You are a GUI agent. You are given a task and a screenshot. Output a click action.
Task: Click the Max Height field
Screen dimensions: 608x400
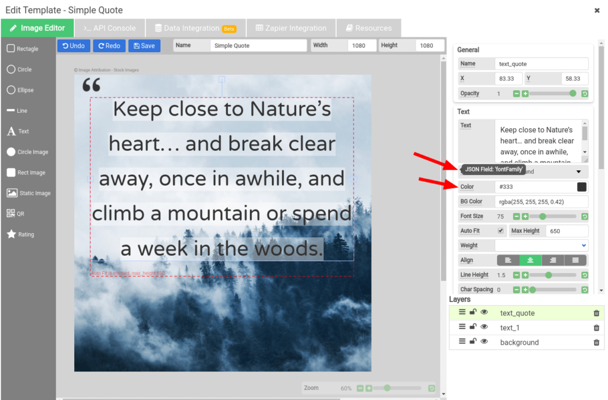tap(567, 231)
